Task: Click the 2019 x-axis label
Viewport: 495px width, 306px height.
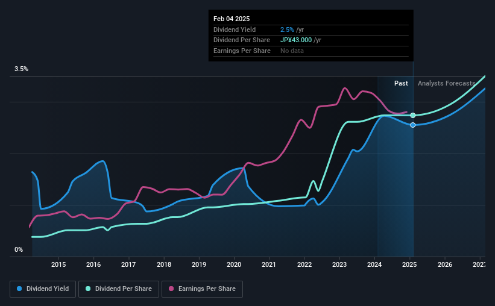Action: (x=199, y=264)
